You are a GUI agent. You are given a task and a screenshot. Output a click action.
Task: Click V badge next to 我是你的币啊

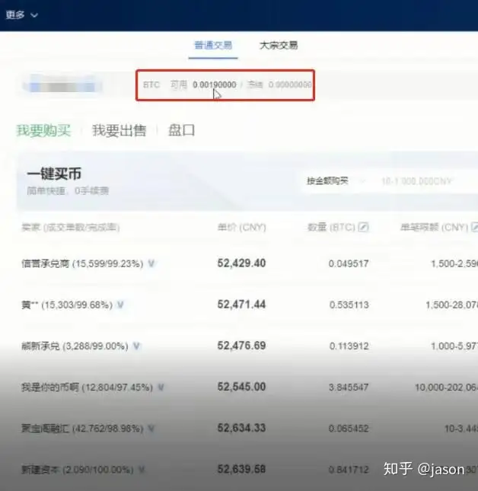[x=161, y=387]
